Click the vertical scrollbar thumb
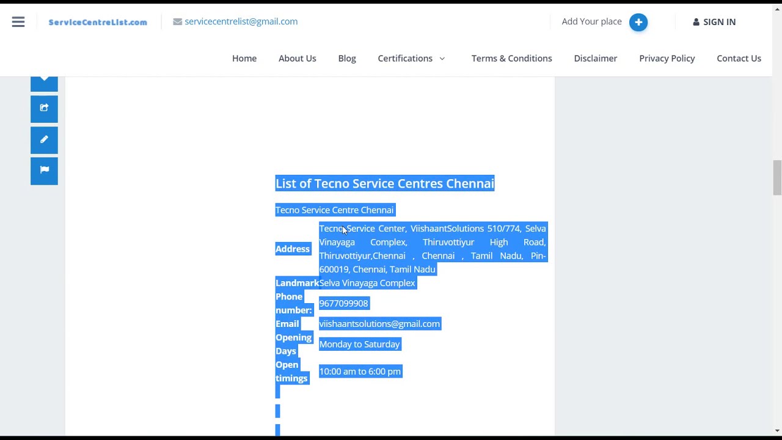 [x=777, y=178]
